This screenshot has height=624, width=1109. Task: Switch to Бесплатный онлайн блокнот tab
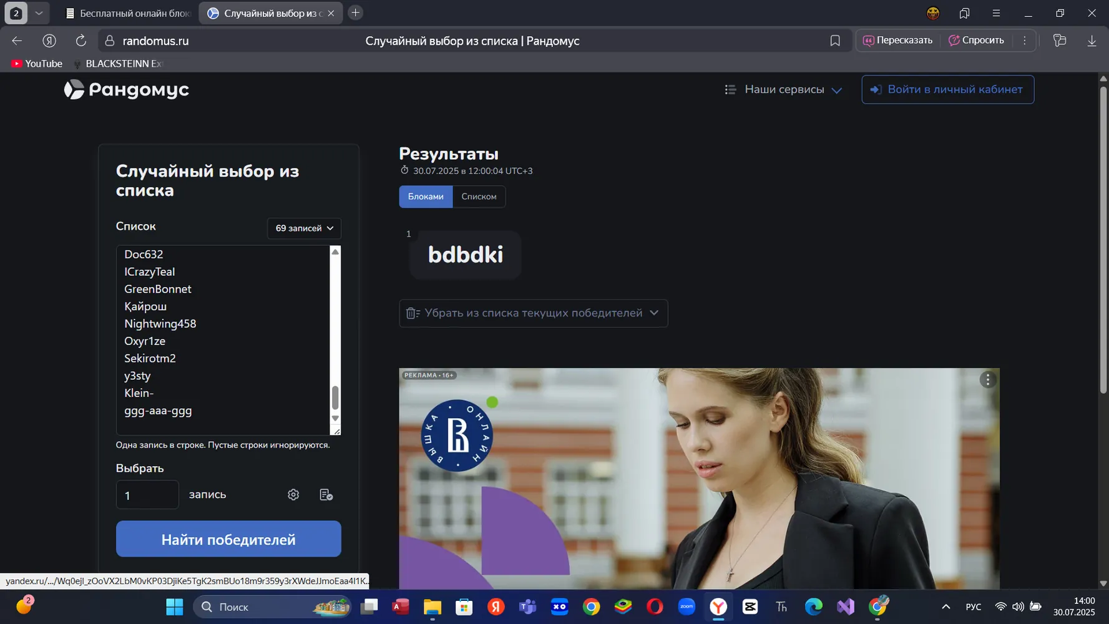pyautogui.click(x=128, y=13)
